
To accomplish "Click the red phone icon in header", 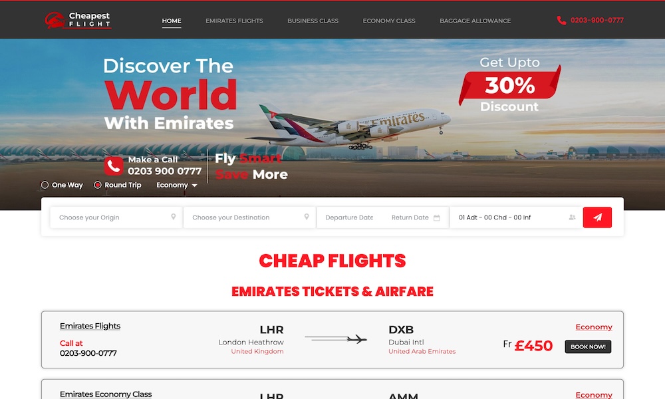I will coord(561,21).
